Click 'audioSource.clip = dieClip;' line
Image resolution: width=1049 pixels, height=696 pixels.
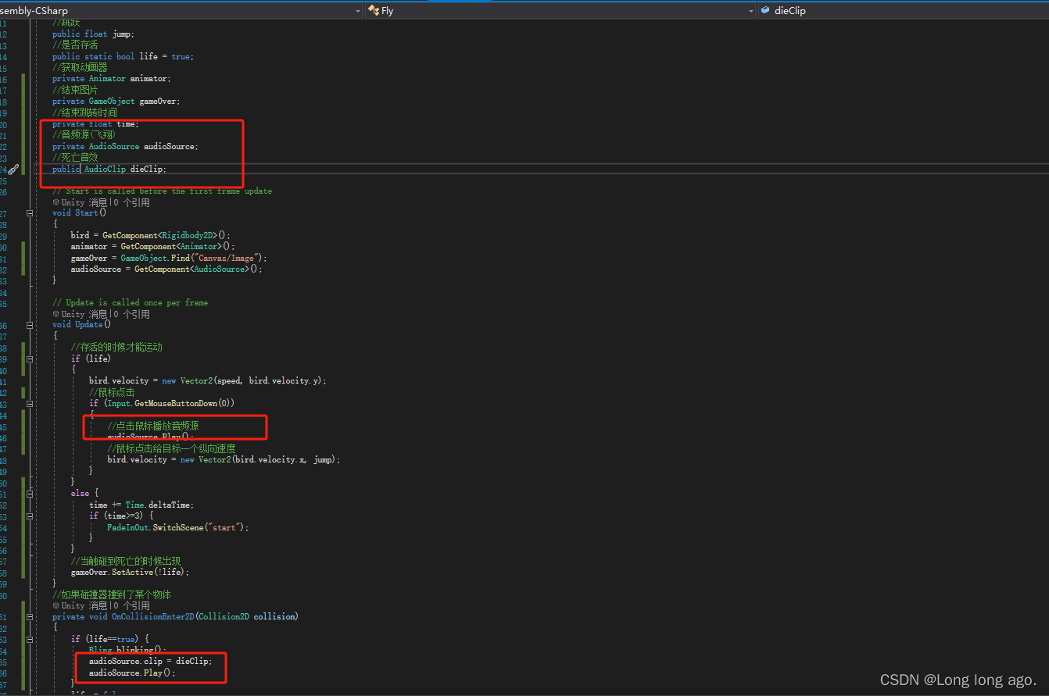[x=151, y=661]
